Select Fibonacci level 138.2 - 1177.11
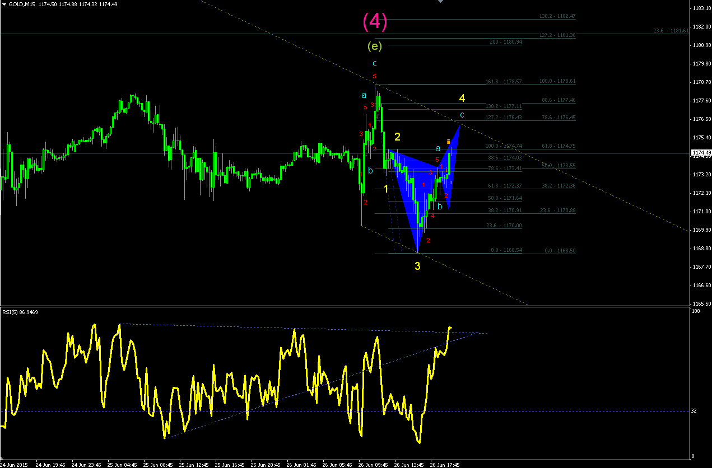The width and height of the screenshot is (712, 468). [x=504, y=106]
